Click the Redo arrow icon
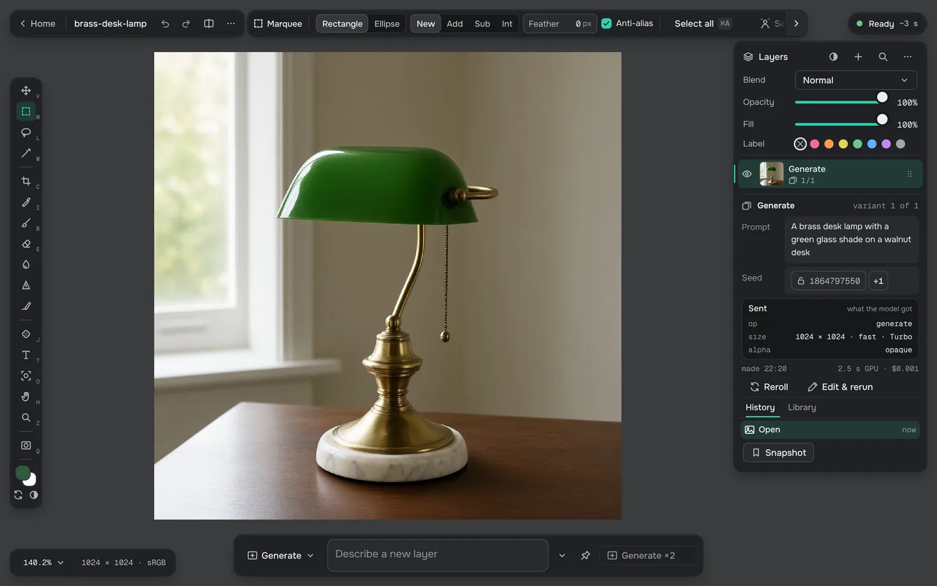This screenshot has width=937, height=586. [x=186, y=23]
